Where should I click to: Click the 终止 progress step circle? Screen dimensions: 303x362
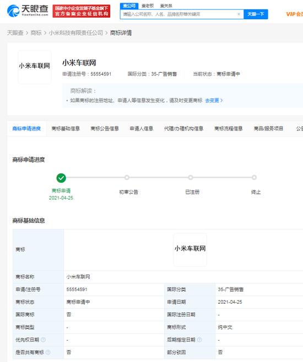coord(254,178)
